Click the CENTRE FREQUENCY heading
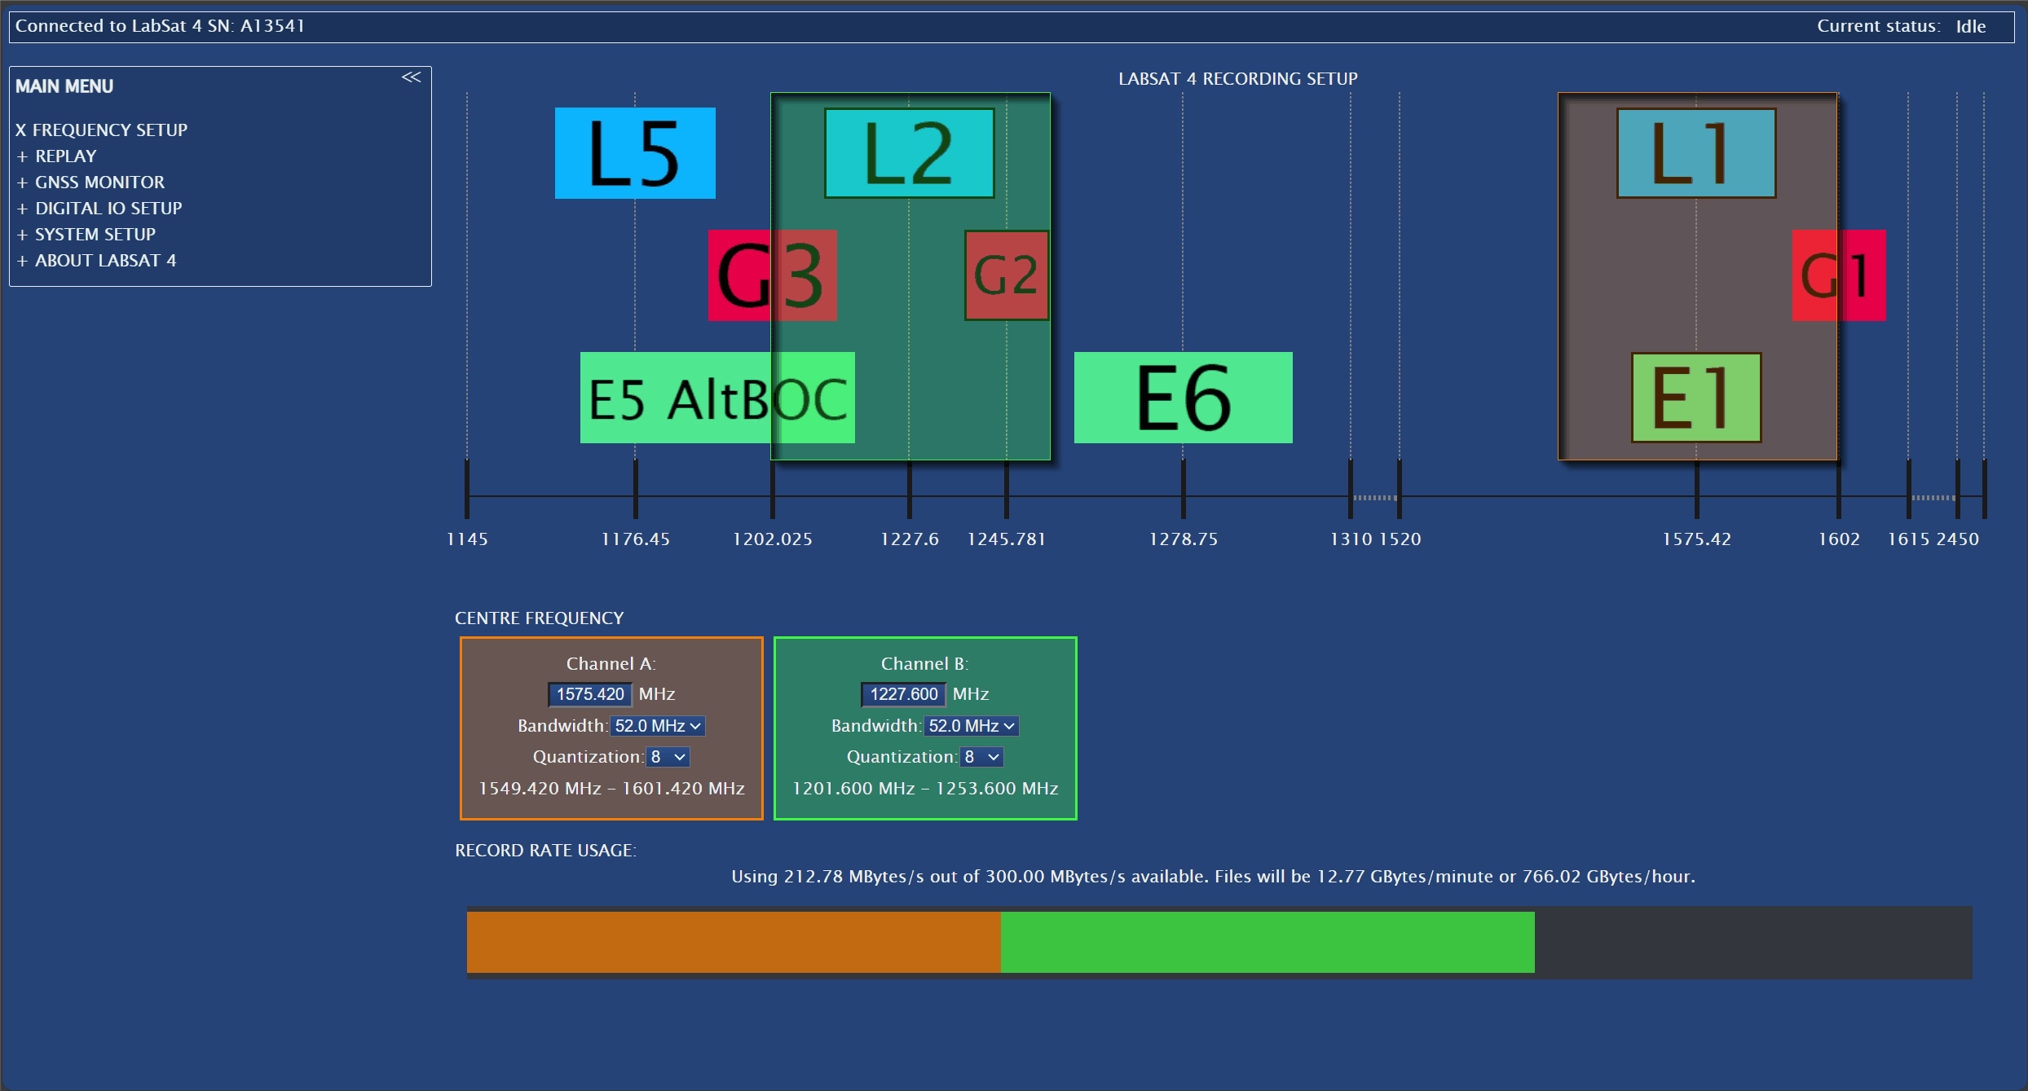 tap(539, 618)
